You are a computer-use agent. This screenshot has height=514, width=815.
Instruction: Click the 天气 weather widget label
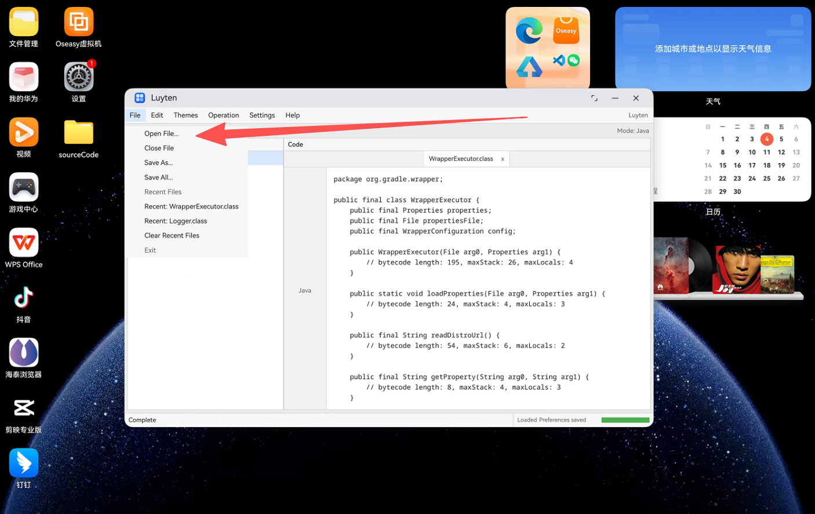(x=713, y=102)
